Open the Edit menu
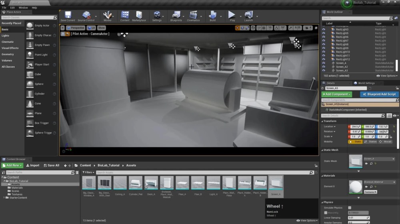This screenshot has width=400, height=224. pos(12,8)
